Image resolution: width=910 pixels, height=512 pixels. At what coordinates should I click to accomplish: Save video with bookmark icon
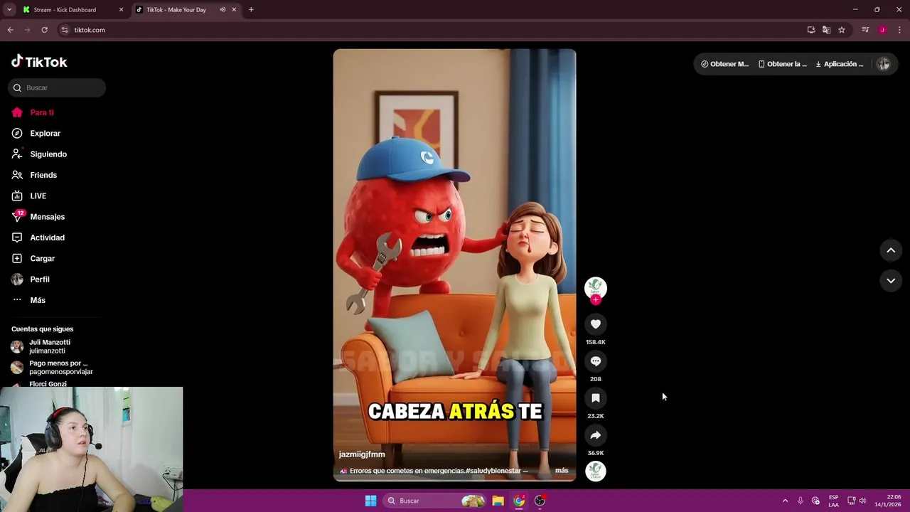click(596, 398)
